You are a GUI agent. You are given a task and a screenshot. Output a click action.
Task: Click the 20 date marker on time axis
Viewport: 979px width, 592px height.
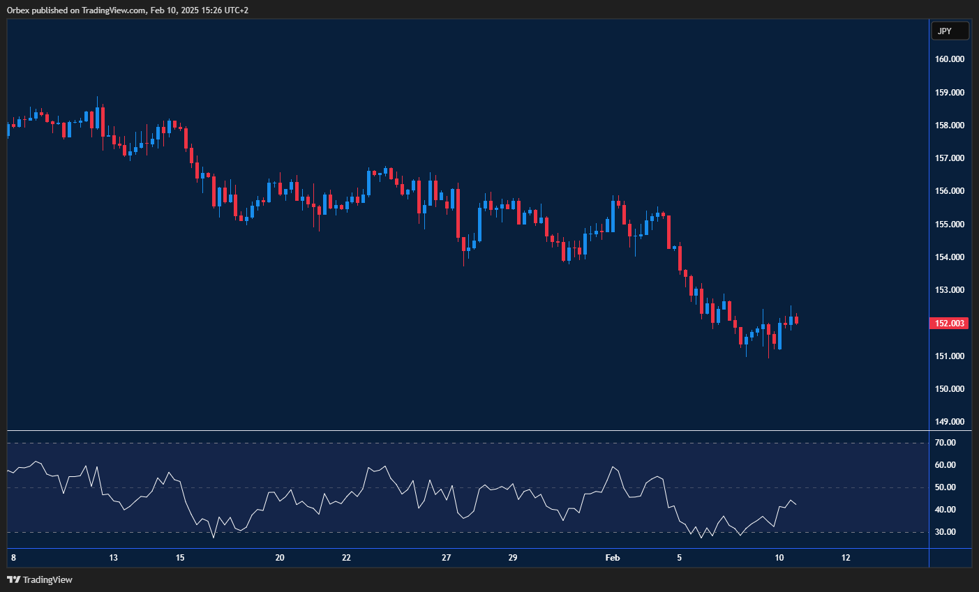(280, 558)
